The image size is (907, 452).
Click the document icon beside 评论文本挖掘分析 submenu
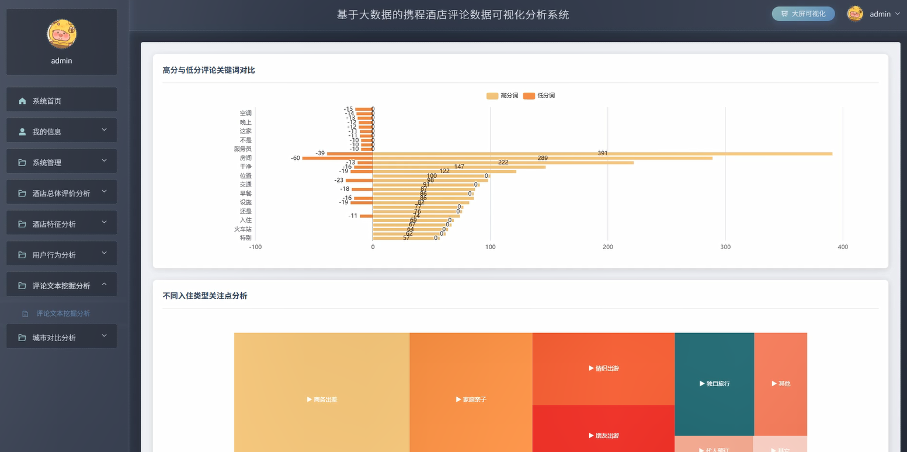pyautogui.click(x=25, y=314)
